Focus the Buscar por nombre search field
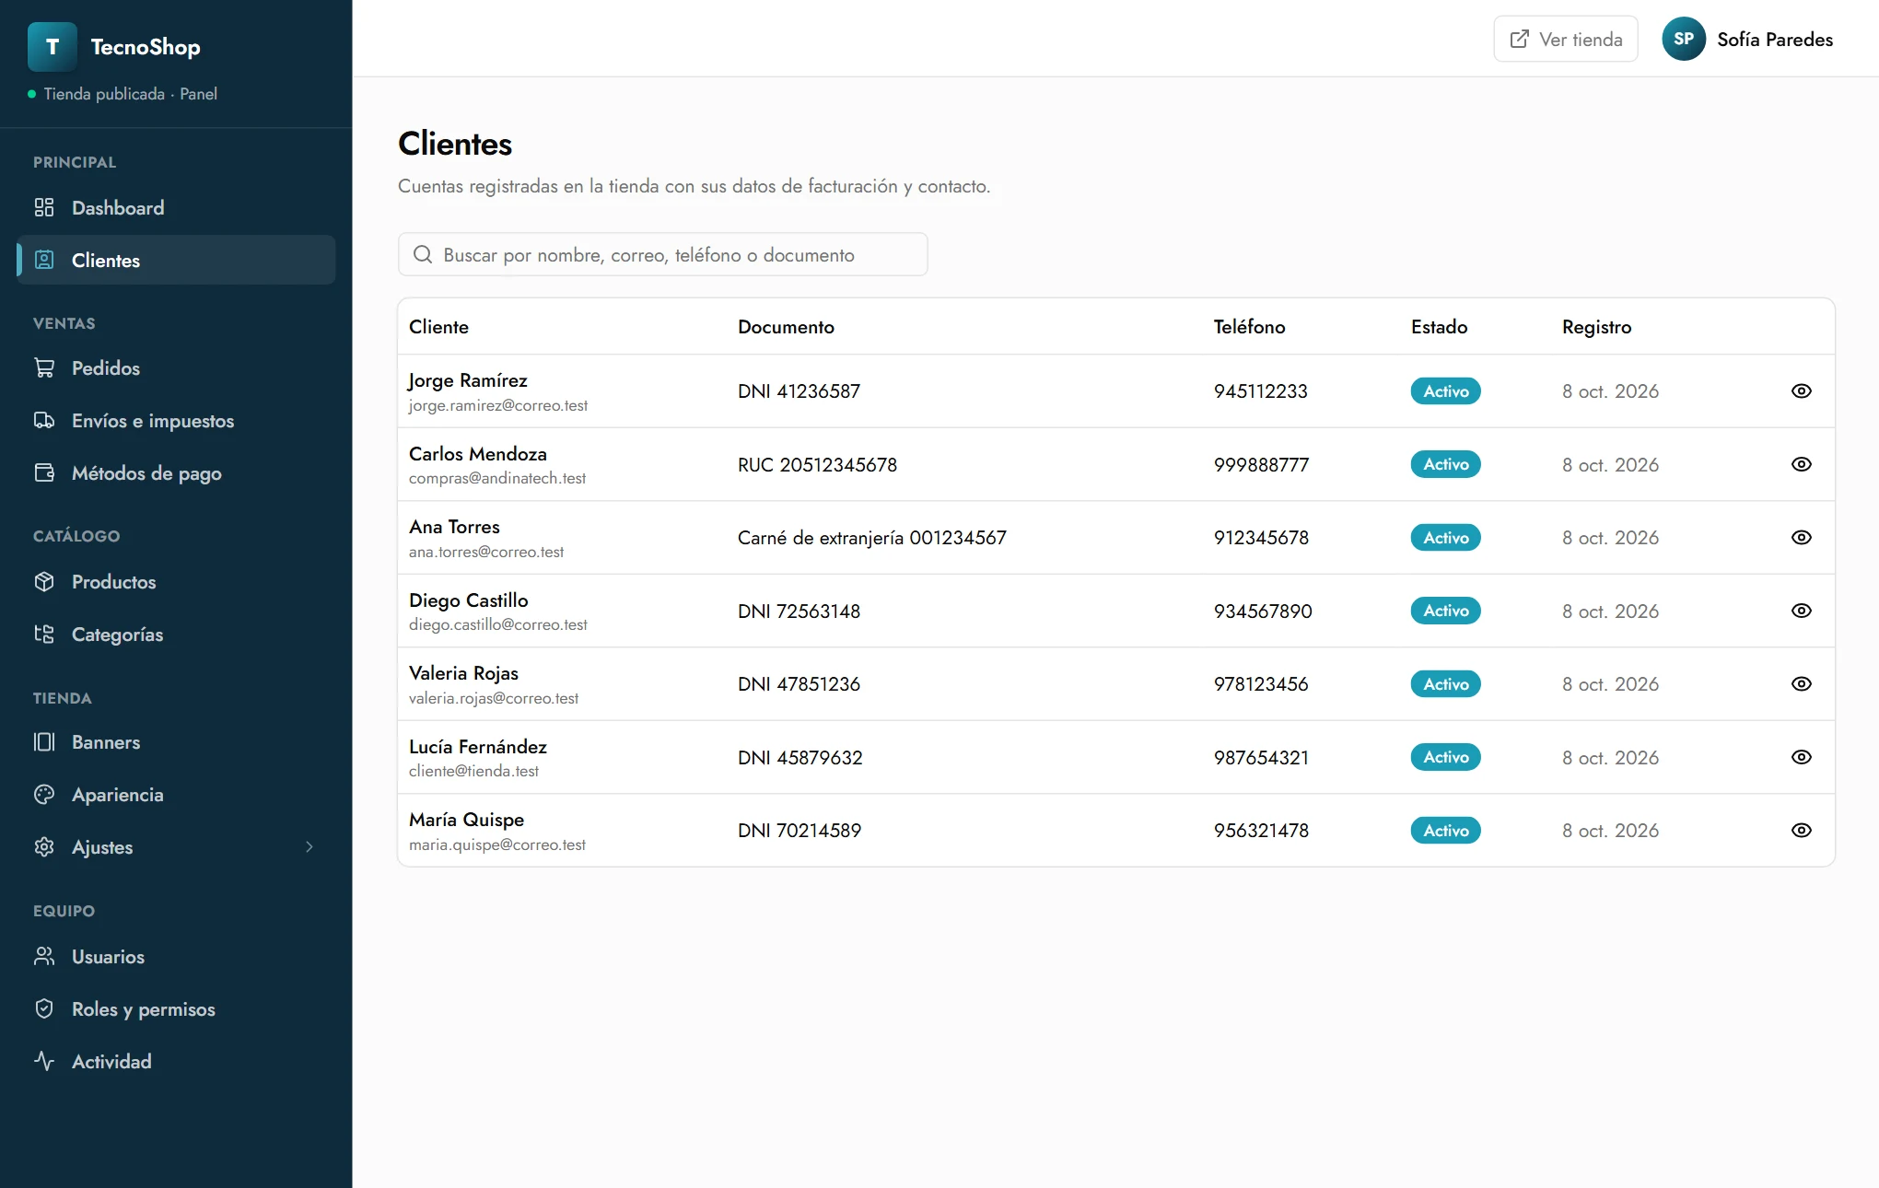Screen dimensions: 1879x1188 [662, 254]
